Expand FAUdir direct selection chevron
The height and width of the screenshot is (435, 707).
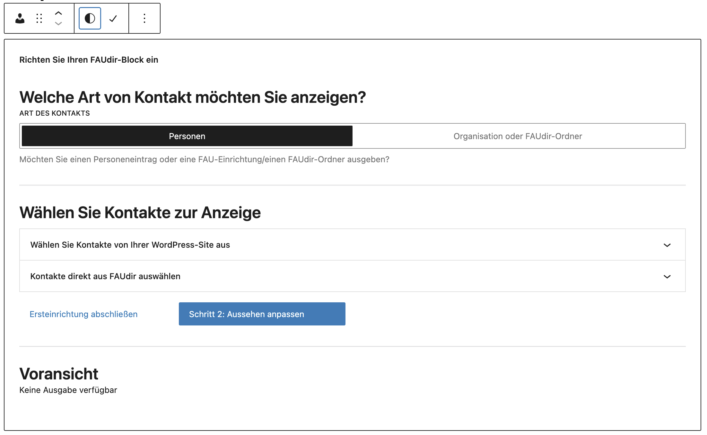(x=667, y=277)
